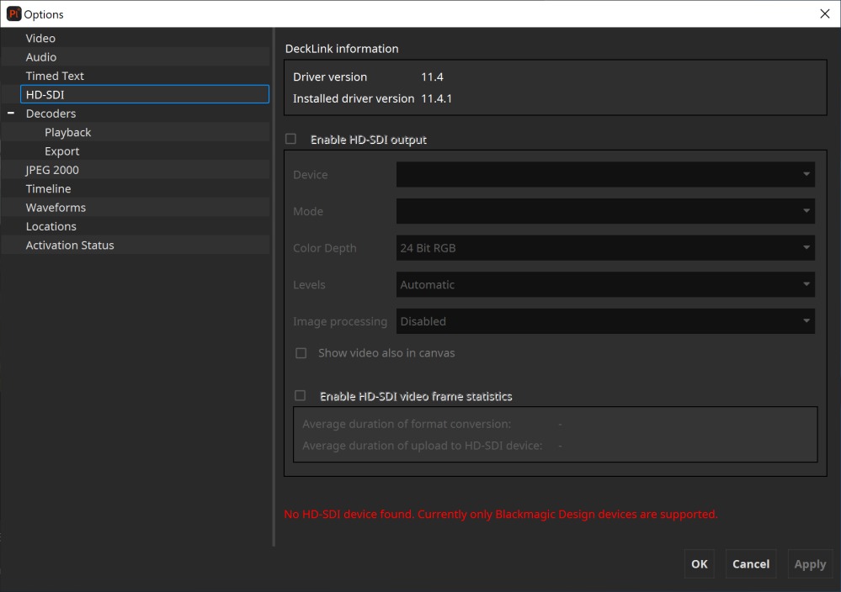The height and width of the screenshot is (592, 841).
Task: Select Playback under Decoders
Action: (68, 133)
